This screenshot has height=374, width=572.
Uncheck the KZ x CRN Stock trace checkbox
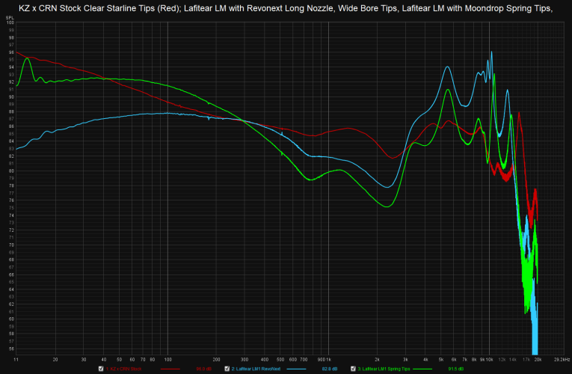[101, 369]
